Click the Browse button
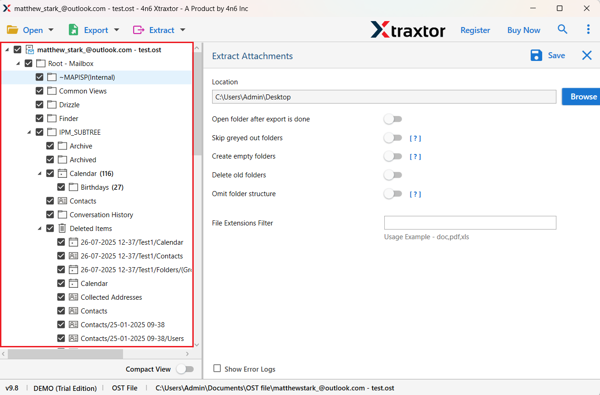This screenshot has height=395, width=600. point(581,97)
